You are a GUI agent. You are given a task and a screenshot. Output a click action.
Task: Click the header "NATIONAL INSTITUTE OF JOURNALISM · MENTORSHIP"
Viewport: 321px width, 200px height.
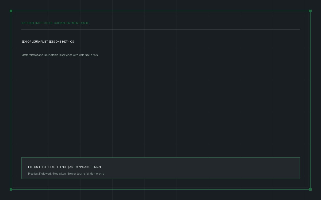coord(55,23)
